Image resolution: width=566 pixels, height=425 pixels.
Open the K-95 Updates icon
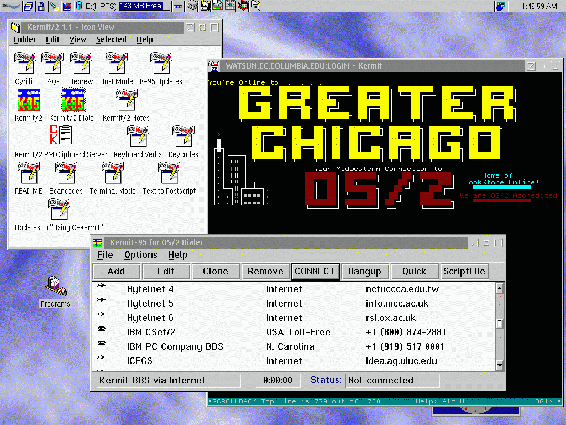[161, 64]
